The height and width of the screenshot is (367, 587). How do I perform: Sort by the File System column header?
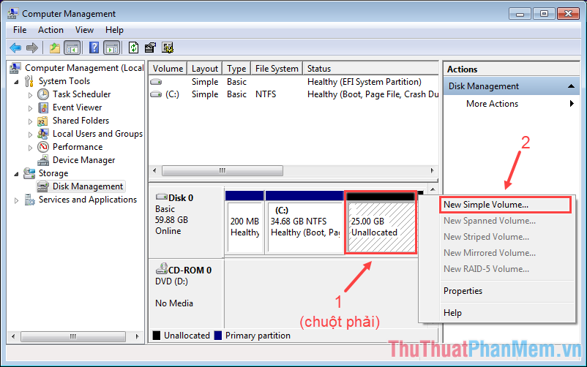[x=277, y=69]
